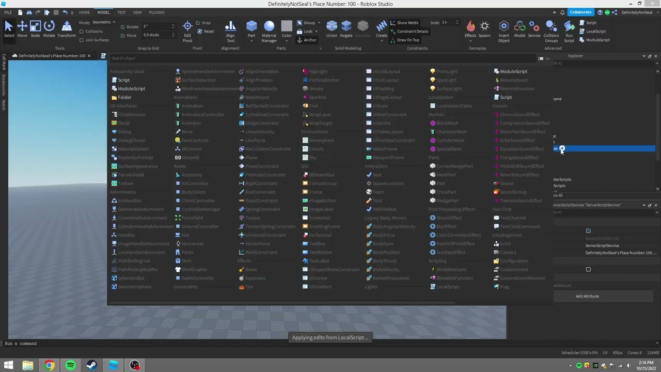Insert ModuleScript from Advanced ribbon section
Viewport: 661px width, 372px height.
tap(595, 40)
